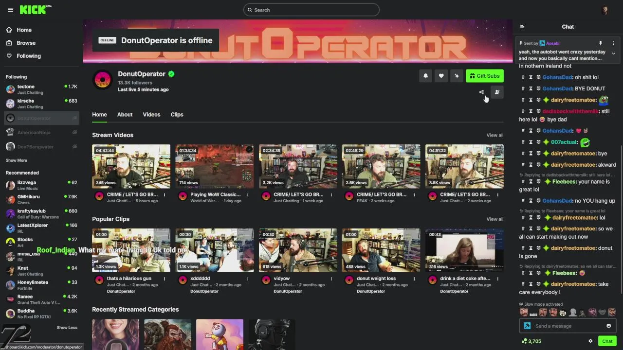Toggle the follow heart button
This screenshot has height=350, width=623.
coord(441,76)
